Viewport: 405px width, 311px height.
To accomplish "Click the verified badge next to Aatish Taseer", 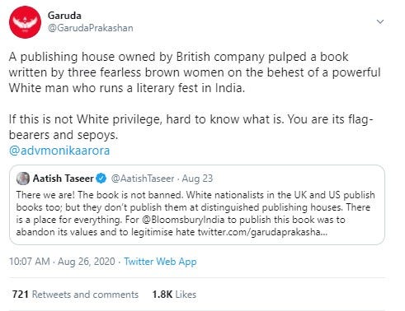I will pos(101,179).
